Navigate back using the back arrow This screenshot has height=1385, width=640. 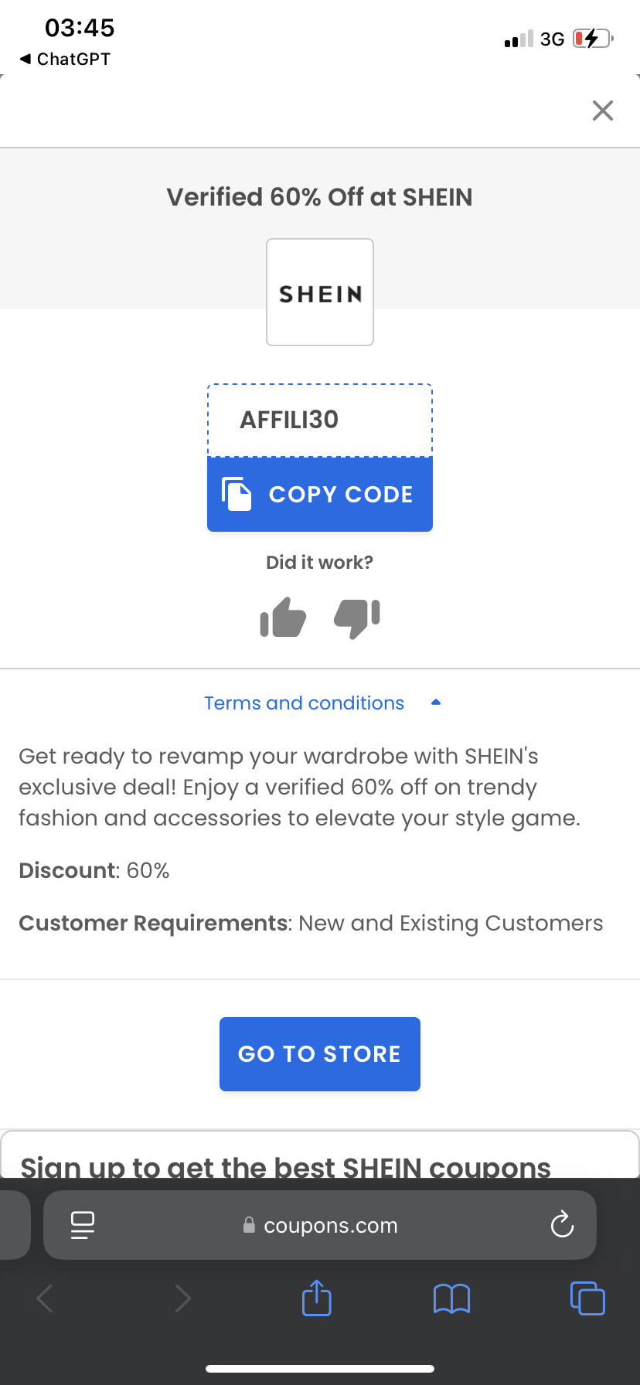coord(44,1298)
